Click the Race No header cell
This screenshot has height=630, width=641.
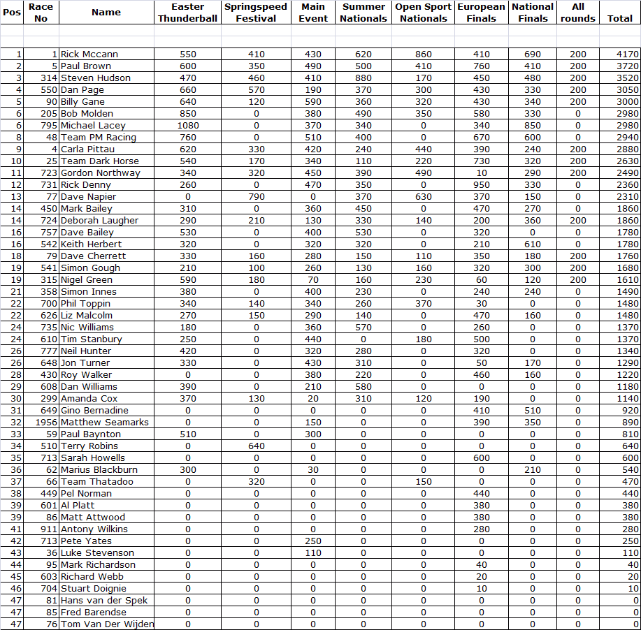[x=41, y=13]
